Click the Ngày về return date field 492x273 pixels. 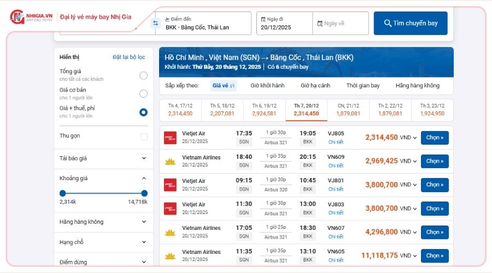[341, 23]
